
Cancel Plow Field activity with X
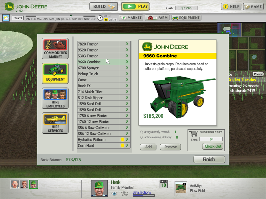pos(185,184)
